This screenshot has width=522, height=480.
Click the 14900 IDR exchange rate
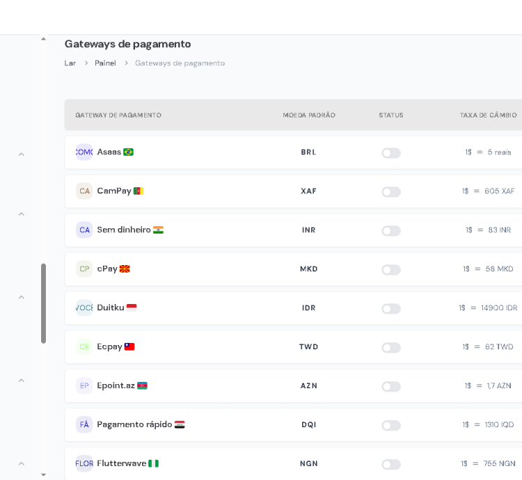488,308
